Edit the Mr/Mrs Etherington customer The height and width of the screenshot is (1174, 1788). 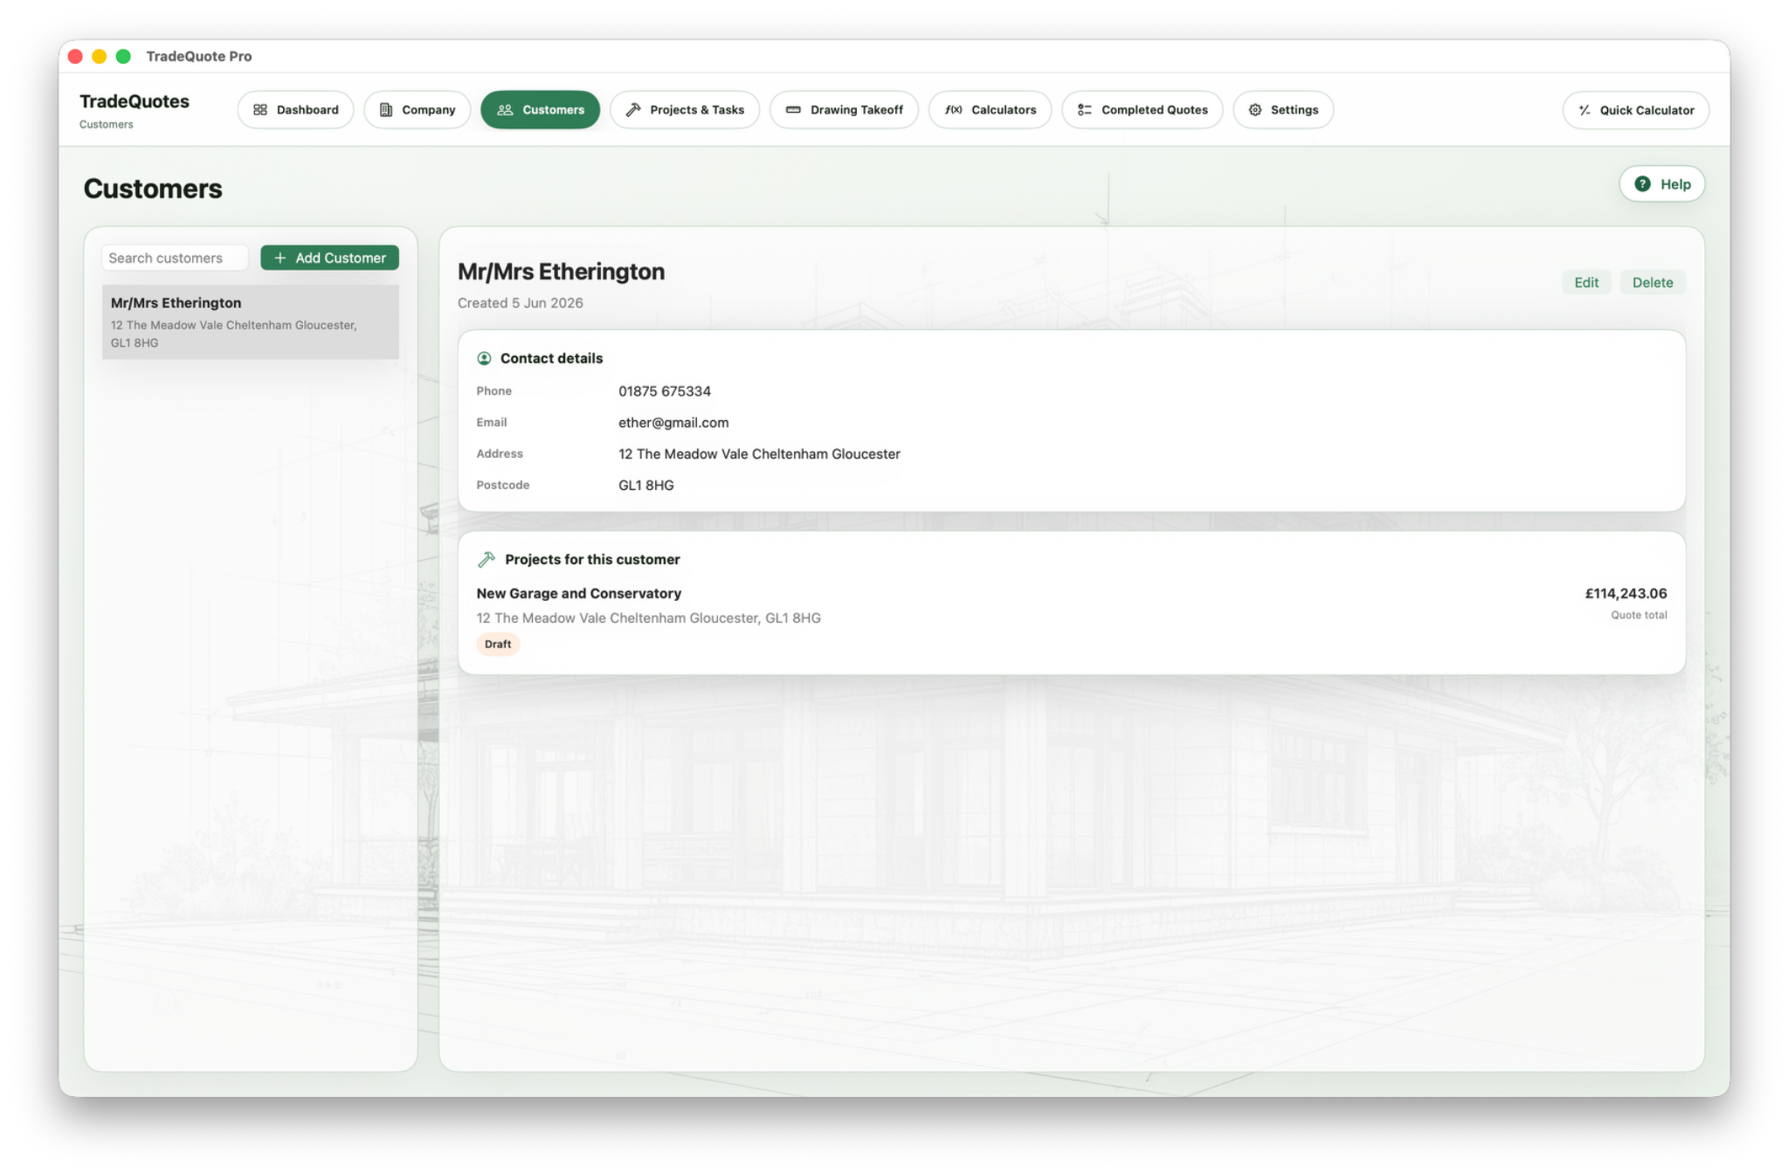pos(1585,283)
